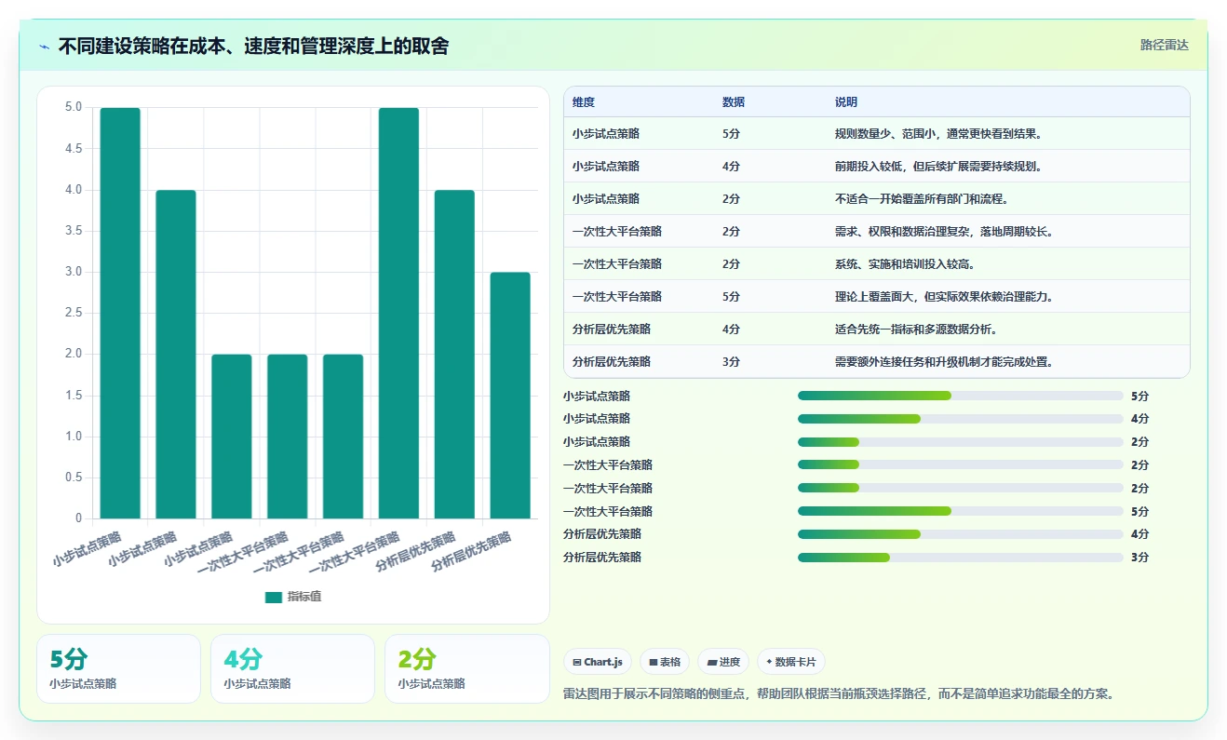Click the first chart bar with value 5.0
Image resolution: width=1227 pixels, height=740 pixels.
click(120, 313)
